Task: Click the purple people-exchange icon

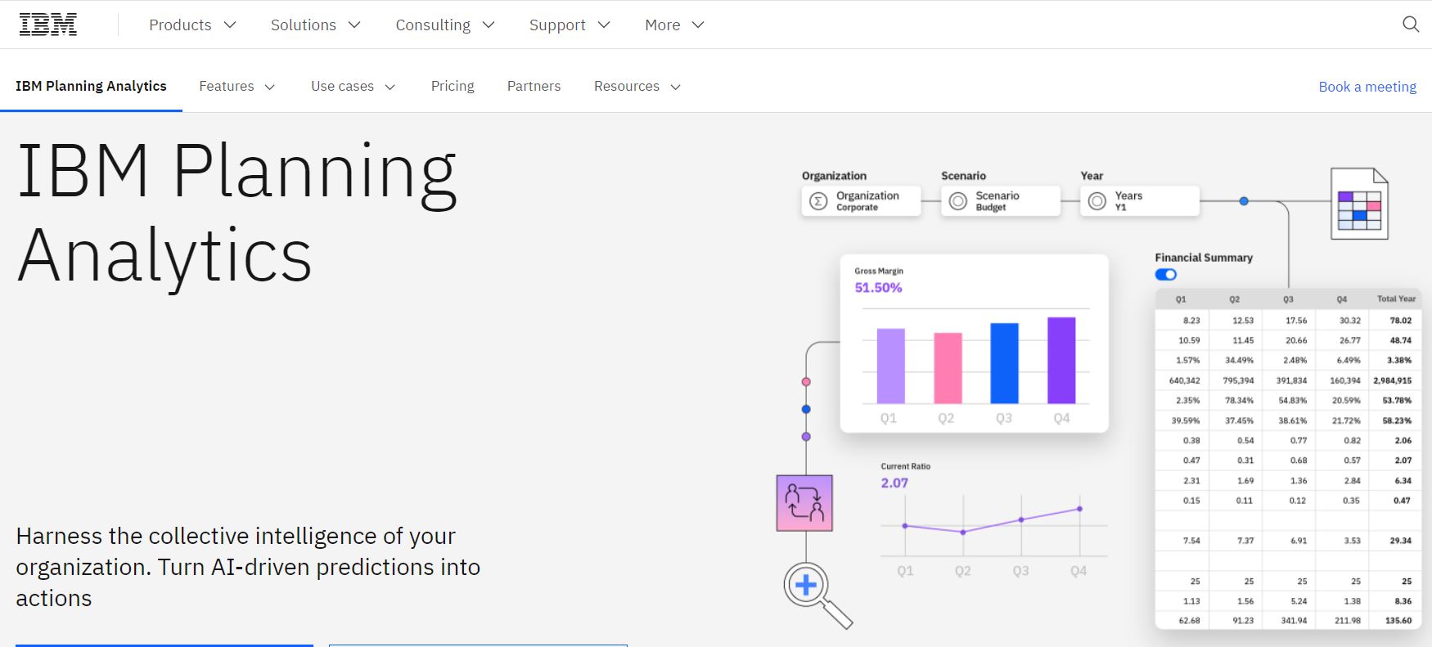Action: click(x=804, y=503)
